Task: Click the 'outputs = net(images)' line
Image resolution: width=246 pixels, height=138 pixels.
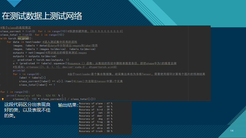Action: pyautogui.click(x=29, y=53)
